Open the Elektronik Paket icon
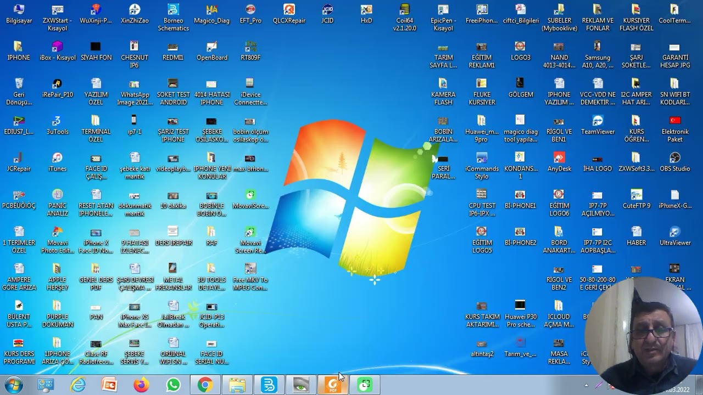 pyautogui.click(x=675, y=128)
